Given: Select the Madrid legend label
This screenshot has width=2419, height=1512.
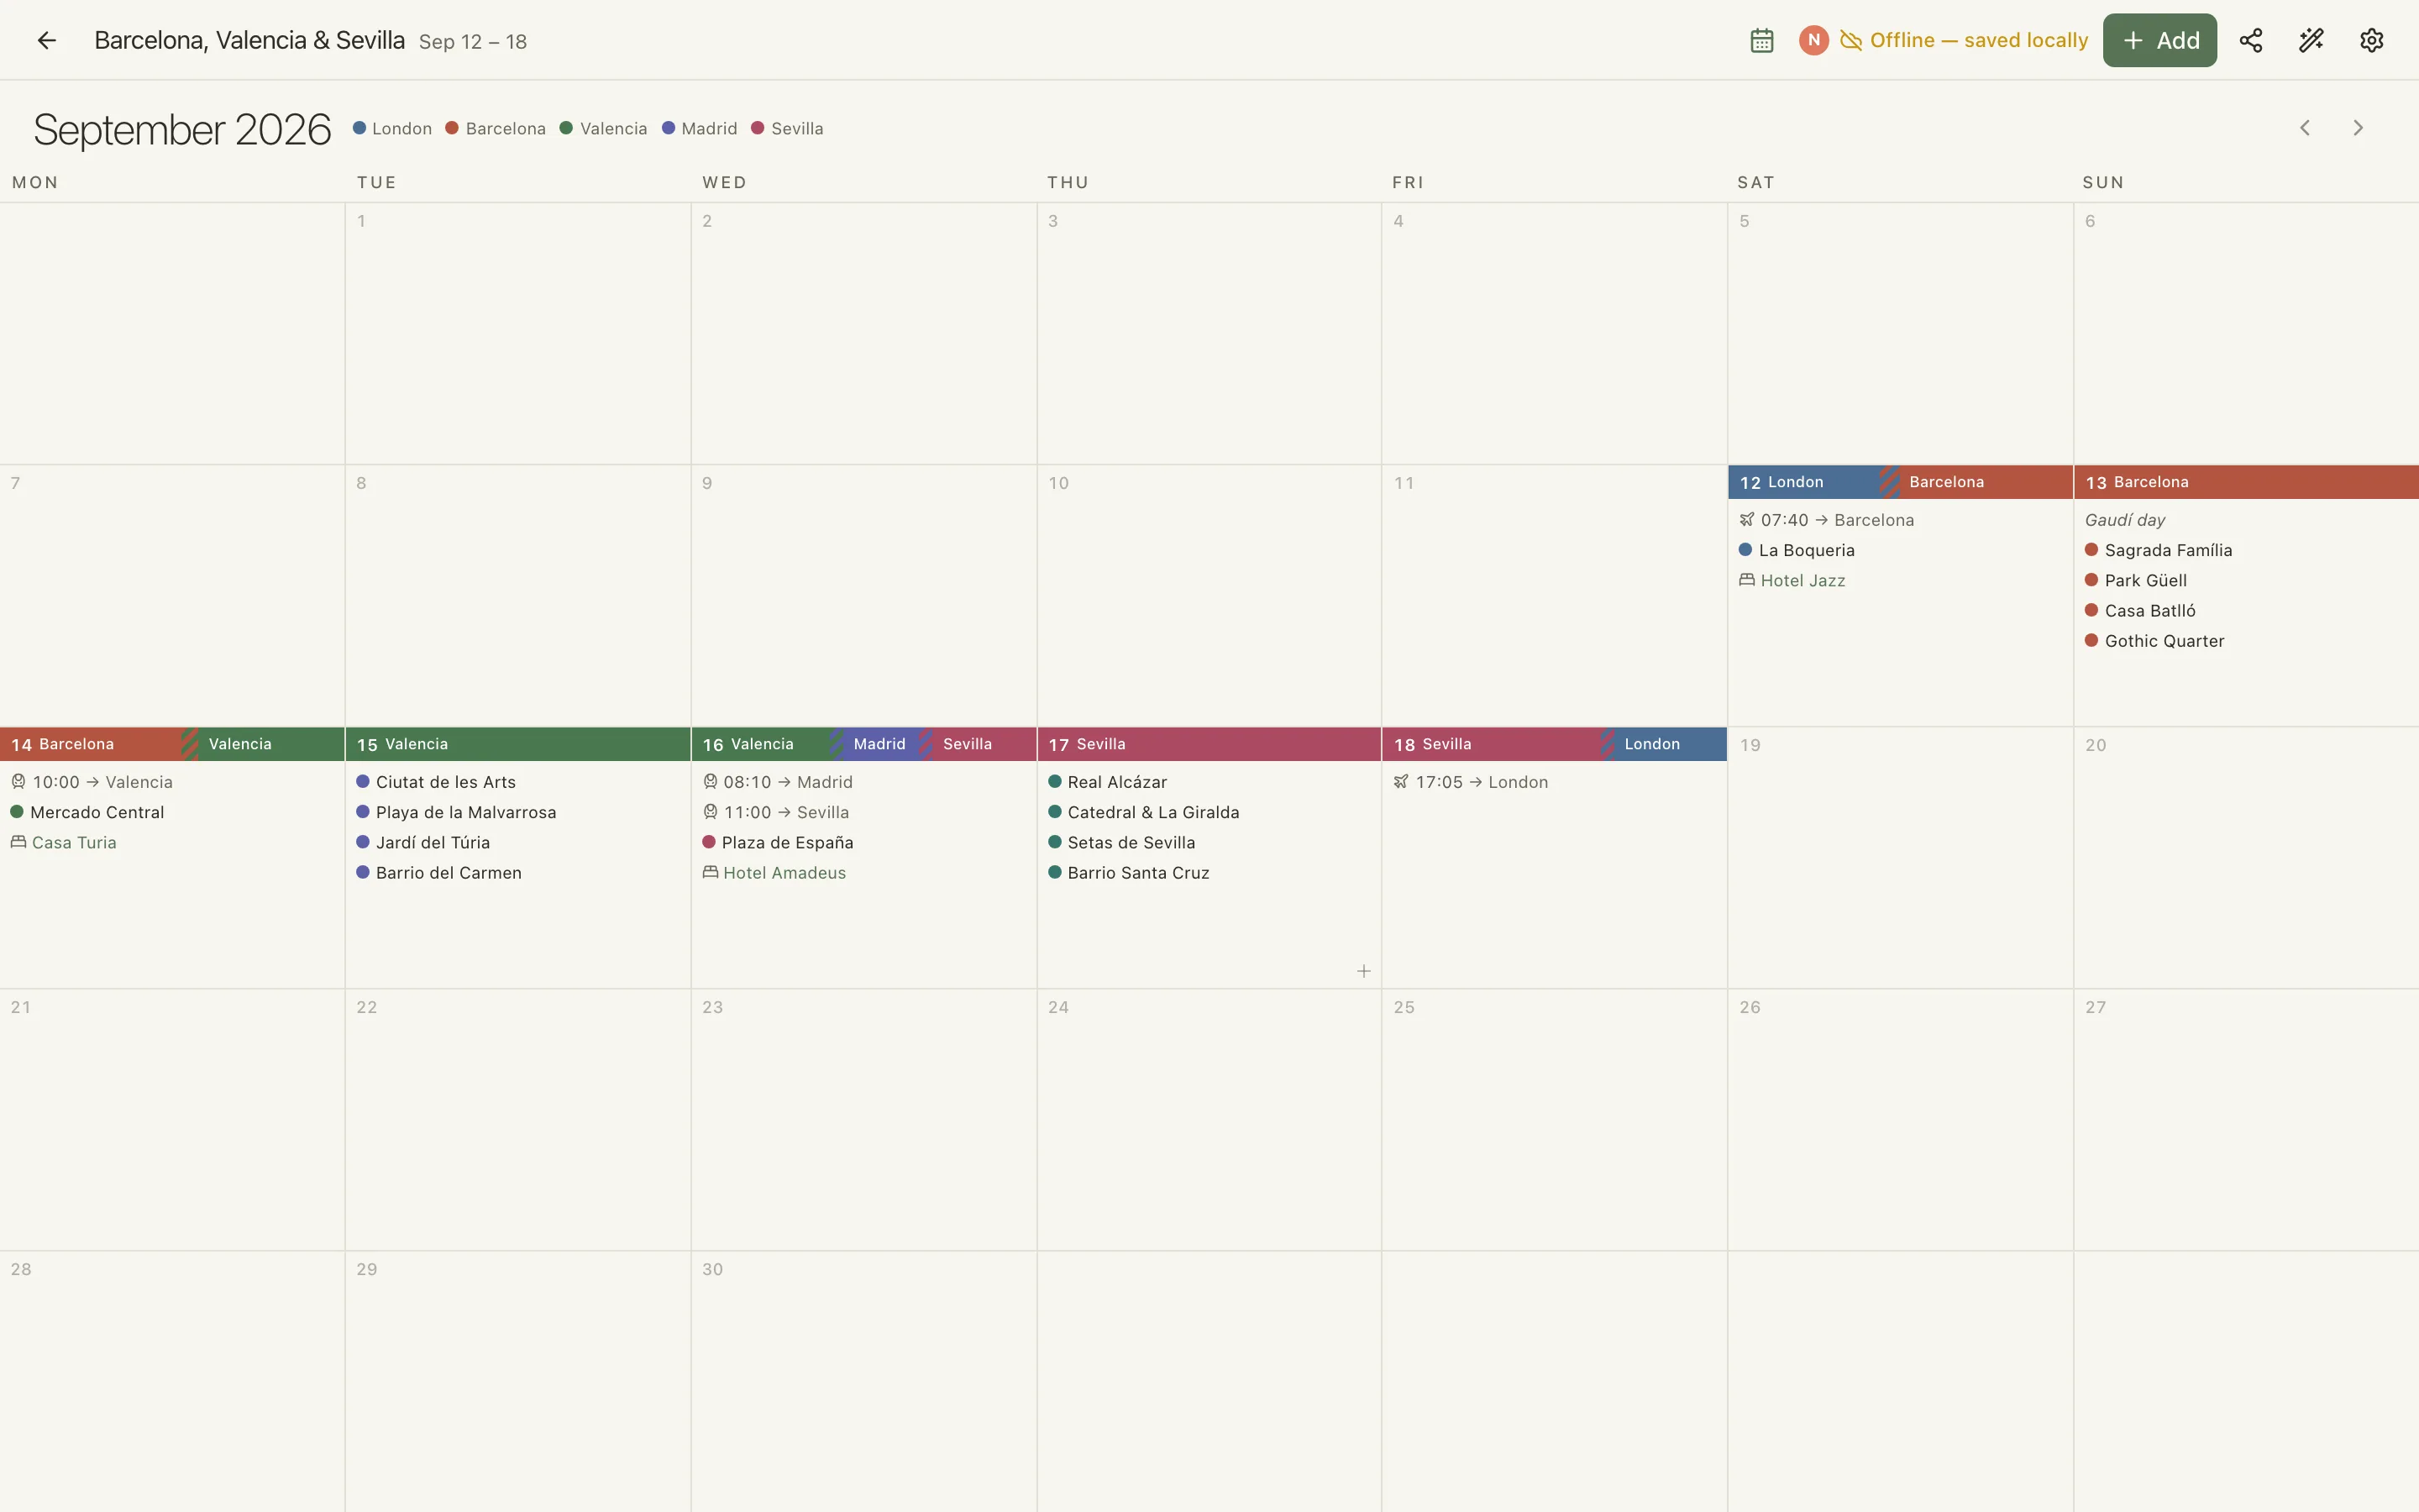Looking at the screenshot, I should pyautogui.click(x=709, y=129).
